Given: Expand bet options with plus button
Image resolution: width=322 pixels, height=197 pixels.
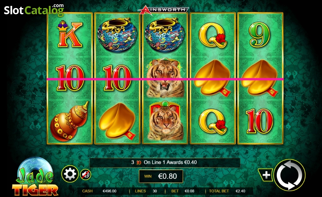Looking at the screenshot, I should pos(266,175).
